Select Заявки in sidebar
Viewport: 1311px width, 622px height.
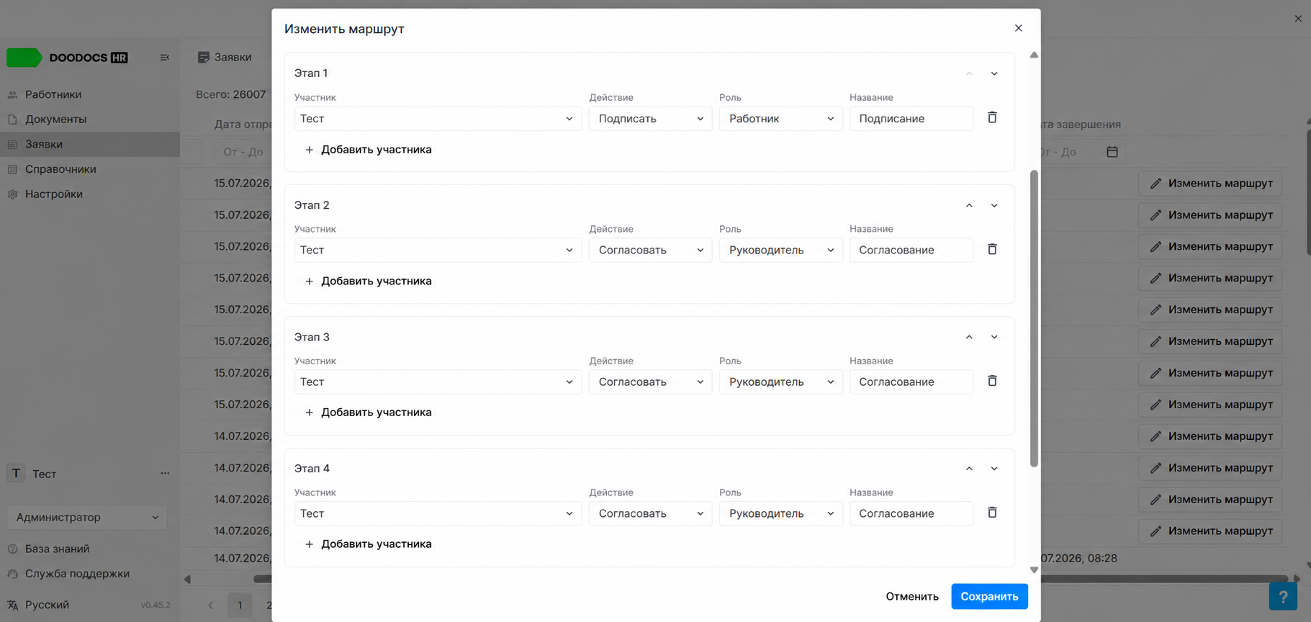[89, 144]
